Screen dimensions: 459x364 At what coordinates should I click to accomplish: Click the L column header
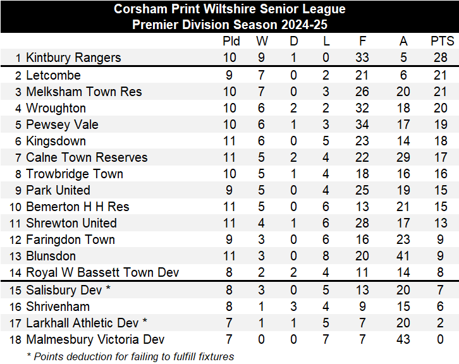[326, 42]
